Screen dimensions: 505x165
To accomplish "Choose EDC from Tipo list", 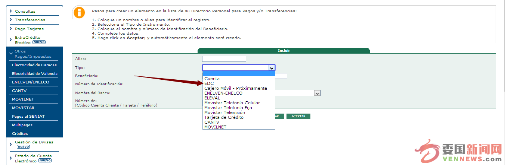I will click(209, 83).
